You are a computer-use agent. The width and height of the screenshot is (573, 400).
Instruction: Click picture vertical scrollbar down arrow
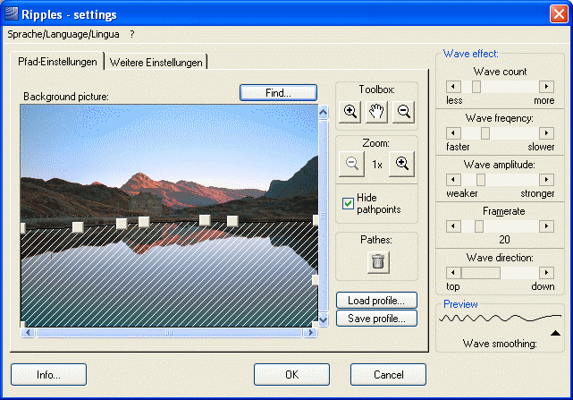323,319
